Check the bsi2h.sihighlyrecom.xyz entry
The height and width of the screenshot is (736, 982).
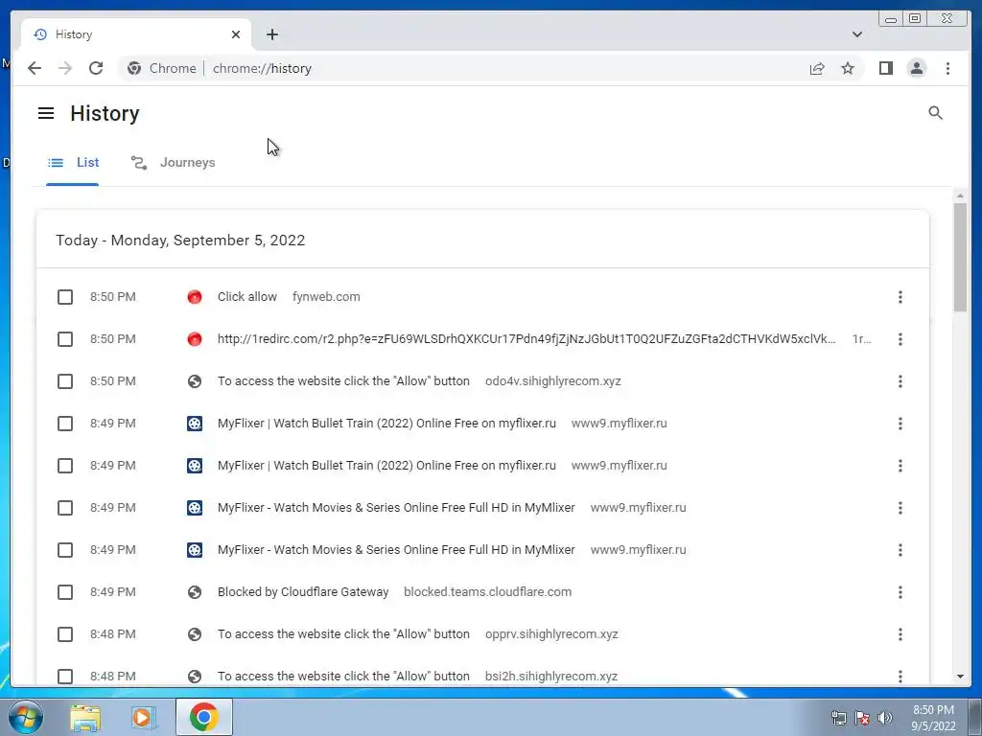pyautogui.click(x=65, y=677)
